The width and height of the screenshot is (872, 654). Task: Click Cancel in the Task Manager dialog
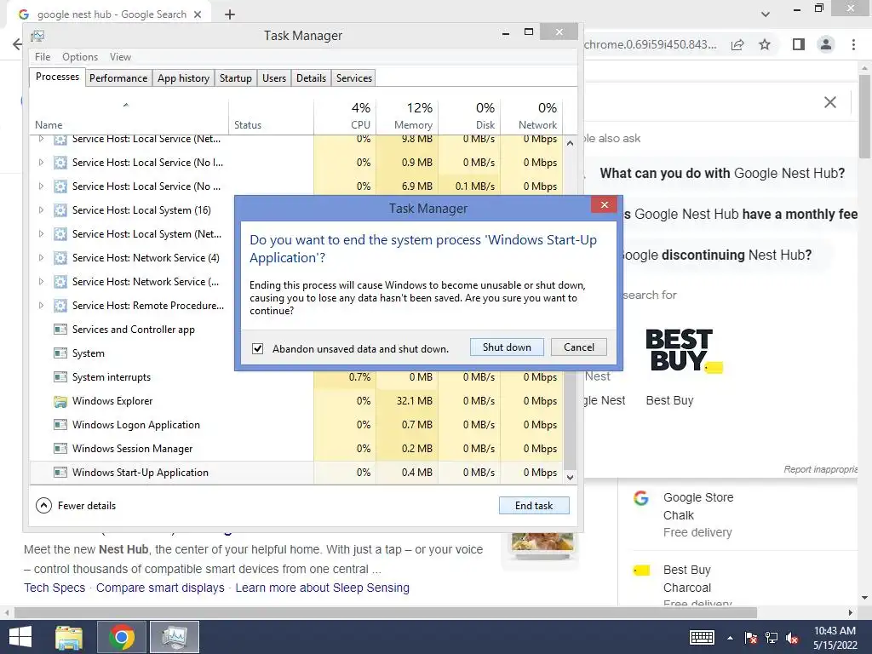(578, 347)
